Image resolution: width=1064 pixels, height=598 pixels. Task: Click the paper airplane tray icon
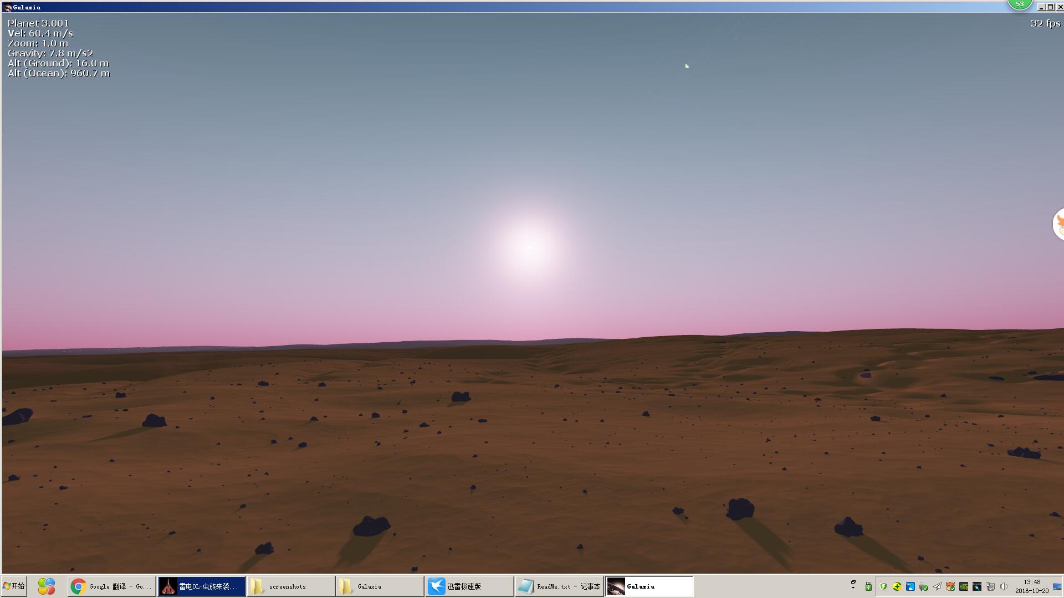coord(937,586)
